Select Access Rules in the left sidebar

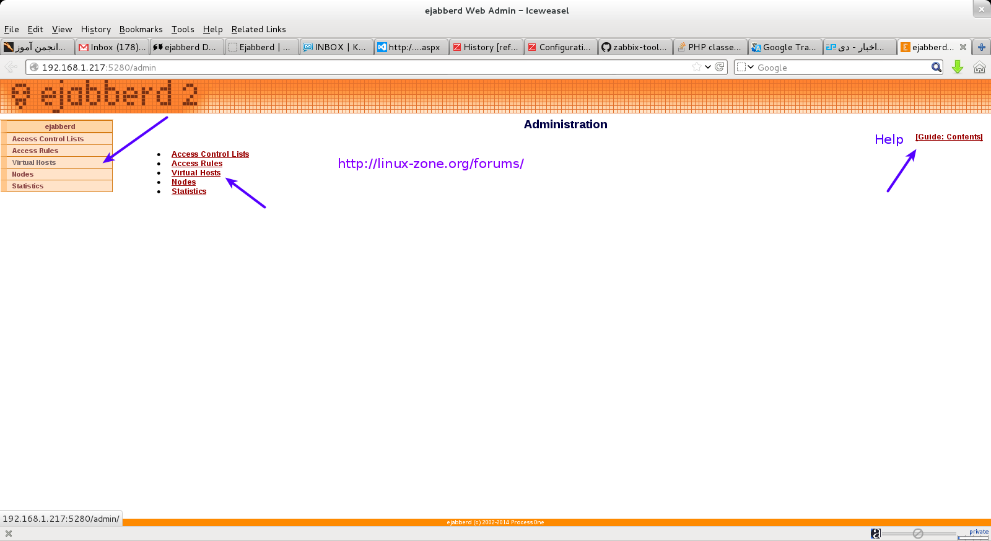point(35,151)
